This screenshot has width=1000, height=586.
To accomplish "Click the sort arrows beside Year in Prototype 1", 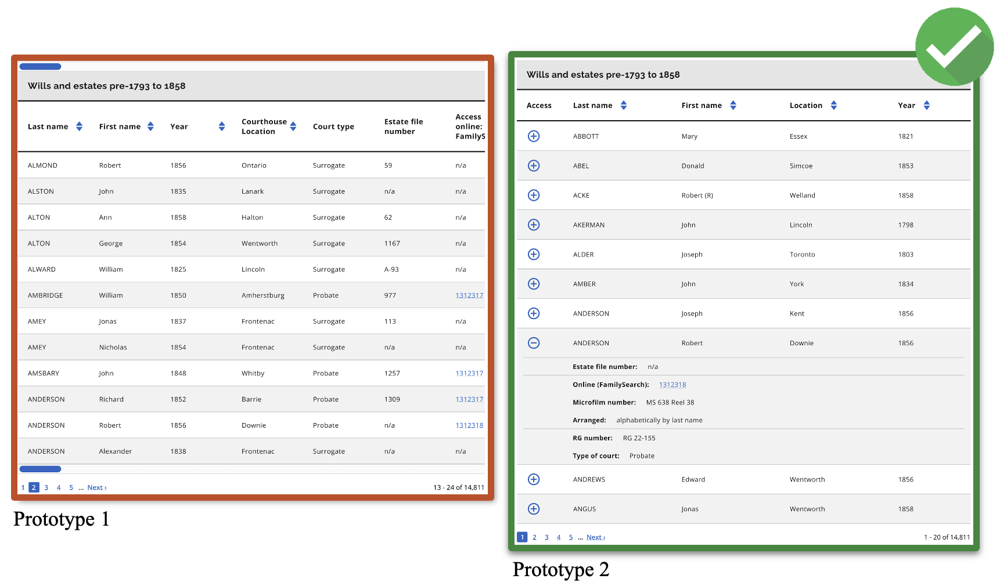I will [221, 126].
